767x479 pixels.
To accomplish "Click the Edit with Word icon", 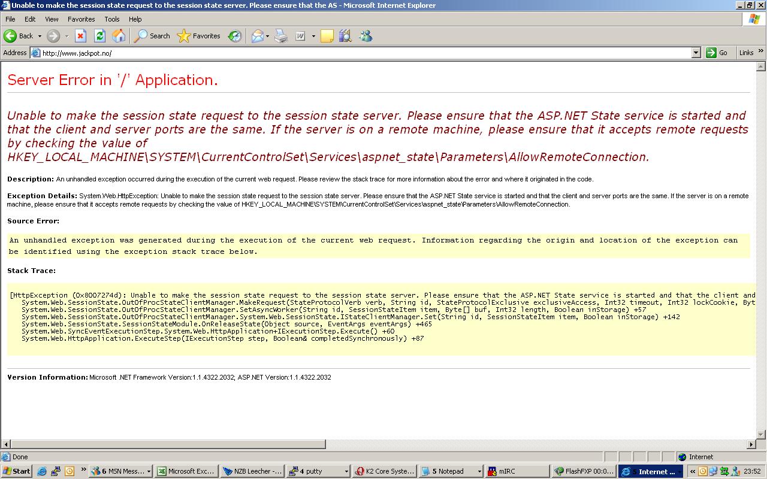I will click(300, 36).
